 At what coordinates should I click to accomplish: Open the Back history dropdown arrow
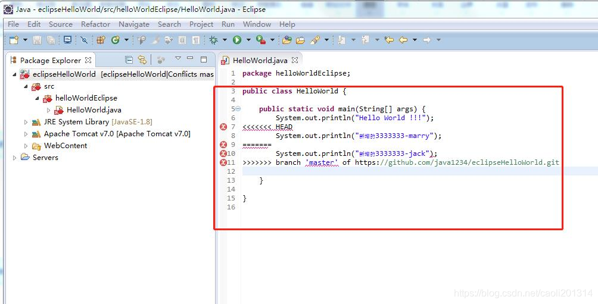coord(415,40)
